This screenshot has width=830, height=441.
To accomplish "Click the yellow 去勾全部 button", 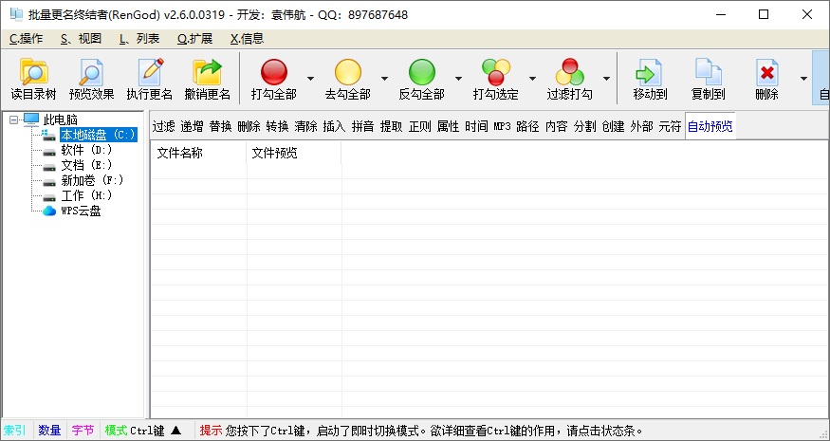I will [x=348, y=72].
